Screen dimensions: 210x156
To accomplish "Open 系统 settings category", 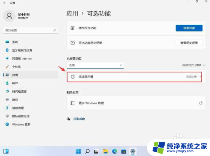I will [x=31, y=42].
